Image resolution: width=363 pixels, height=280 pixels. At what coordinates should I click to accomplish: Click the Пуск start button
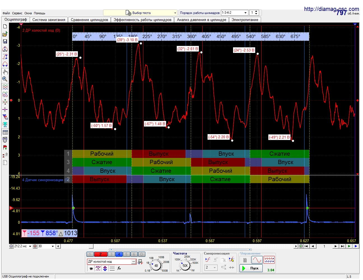[x=251, y=268]
